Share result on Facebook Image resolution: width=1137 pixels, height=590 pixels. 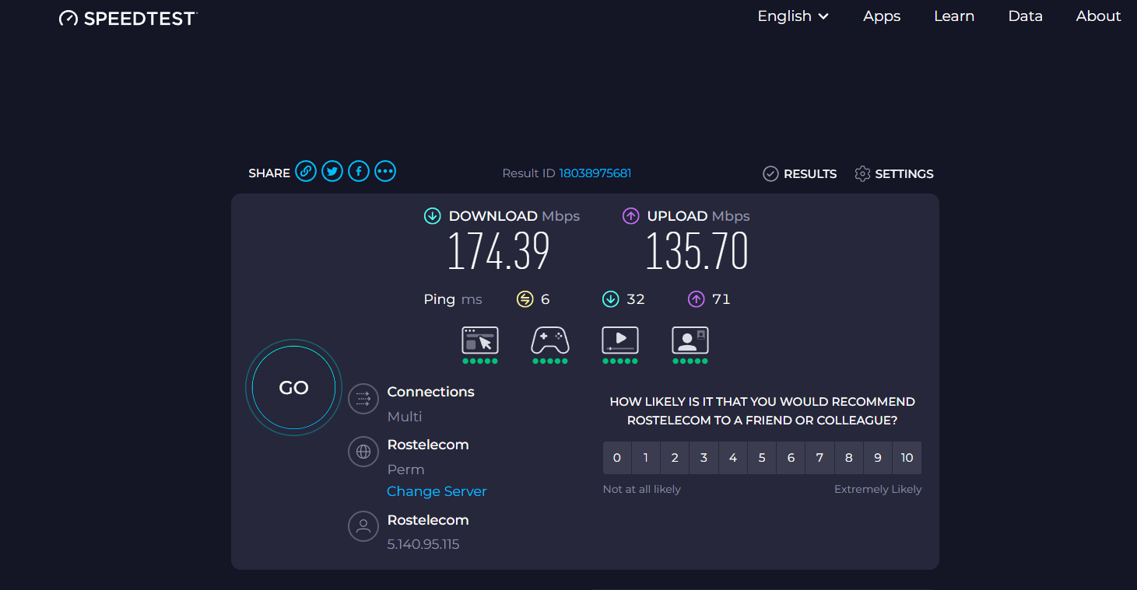(359, 171)
